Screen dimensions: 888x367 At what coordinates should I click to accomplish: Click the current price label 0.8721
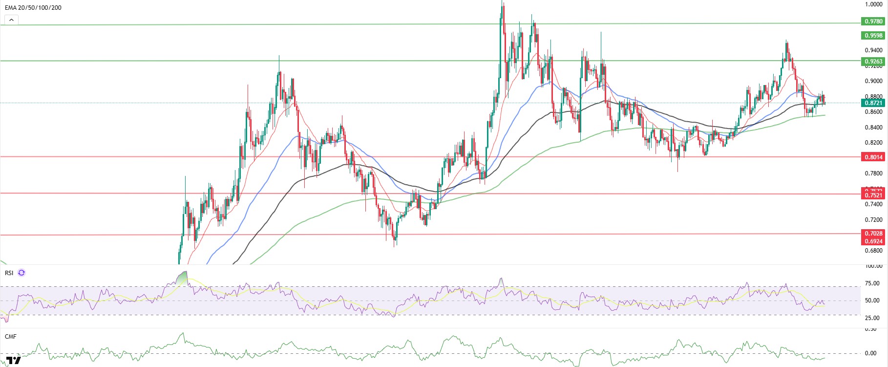873,103
